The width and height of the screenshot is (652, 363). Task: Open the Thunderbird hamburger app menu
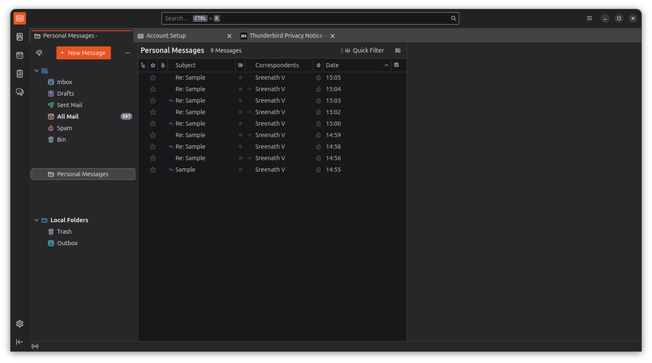589,18
